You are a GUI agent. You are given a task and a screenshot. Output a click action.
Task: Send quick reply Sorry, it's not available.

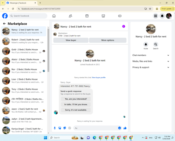click(x=76, y=110)
